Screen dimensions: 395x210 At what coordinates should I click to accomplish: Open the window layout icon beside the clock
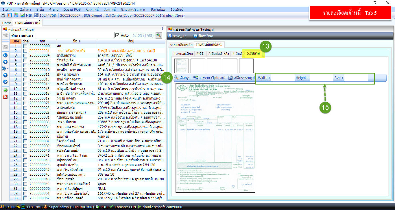point(10,15)
